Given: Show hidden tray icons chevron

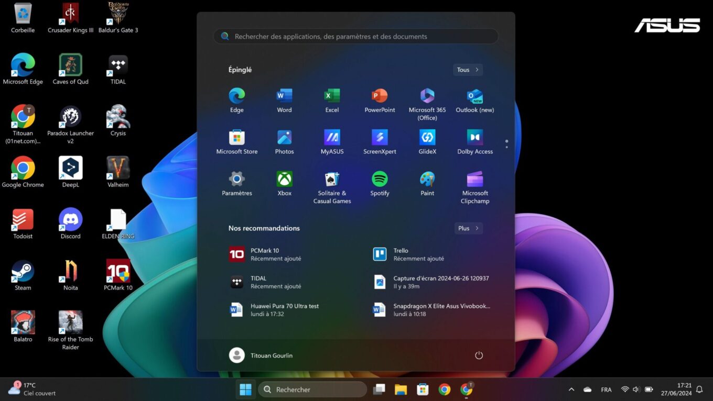Looking at the screenshot, I should [571, 389].
